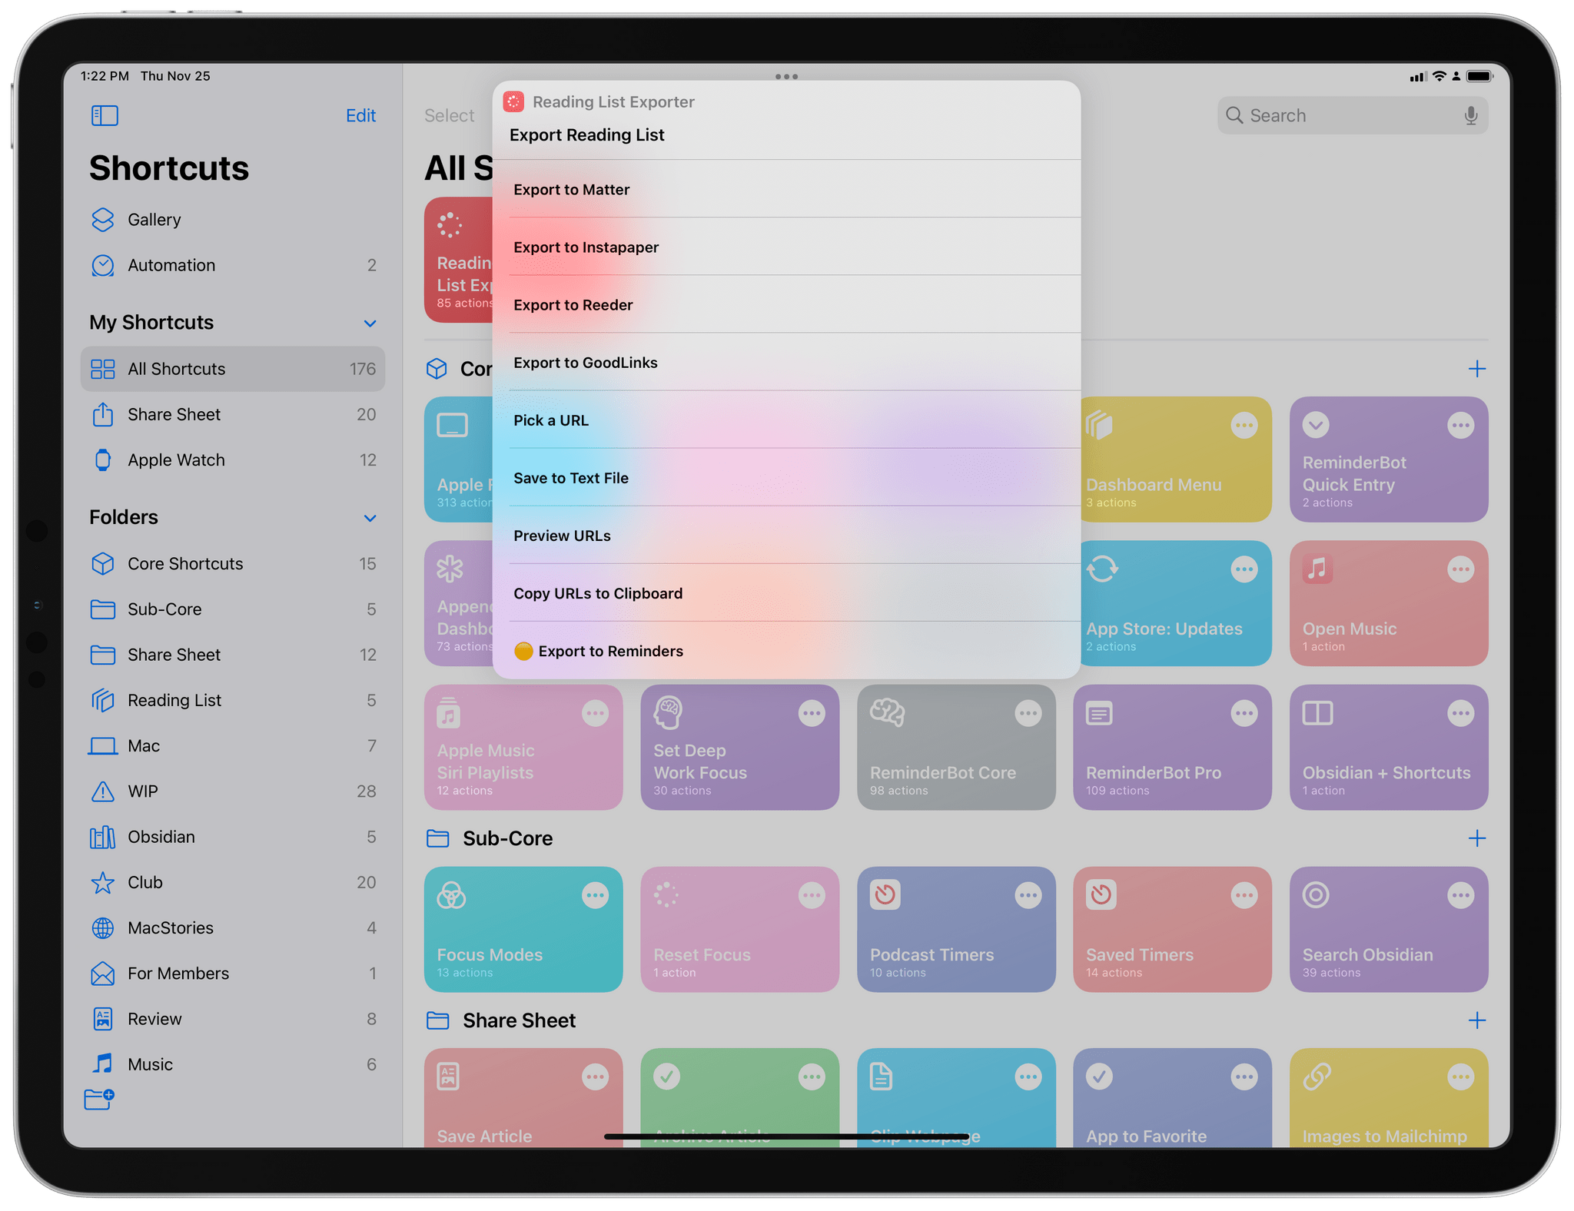Click Export to Reminders option

point(608,652)
